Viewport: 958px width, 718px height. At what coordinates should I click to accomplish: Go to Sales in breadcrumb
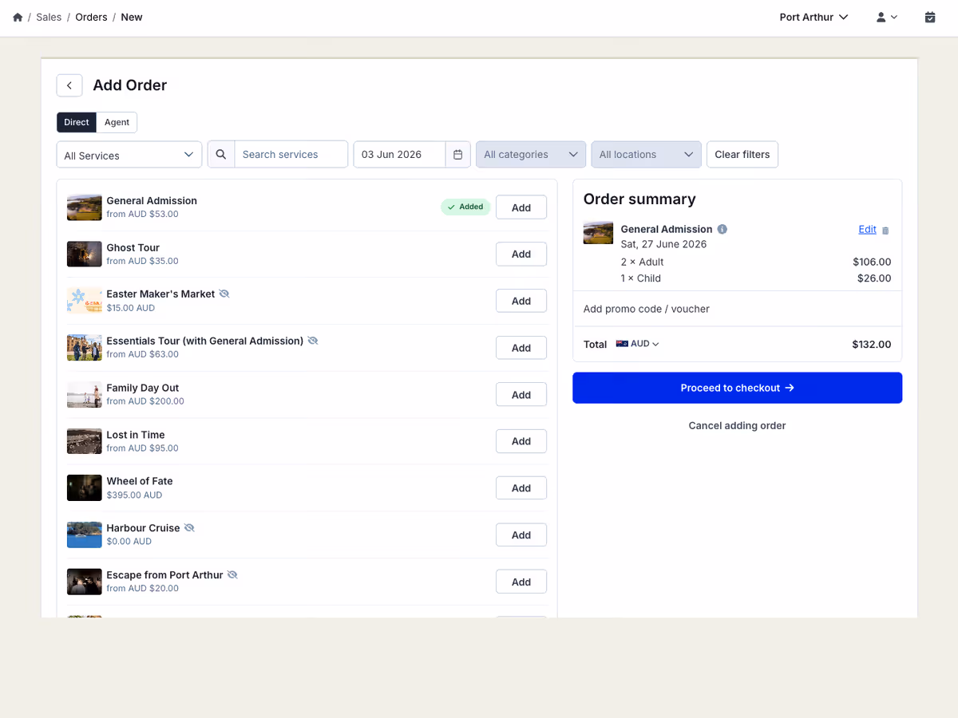(x=49, y=17)
